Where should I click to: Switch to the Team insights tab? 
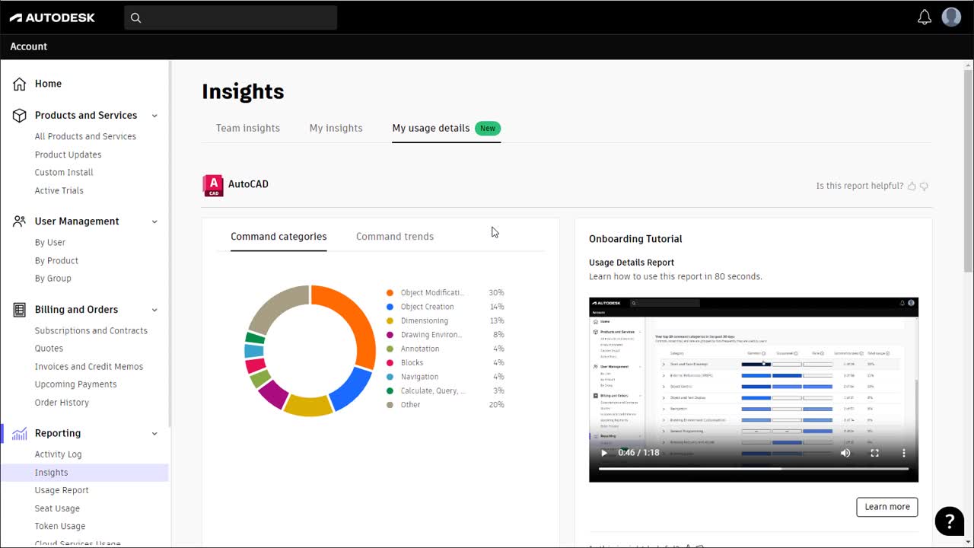click(x=248, y=128)
